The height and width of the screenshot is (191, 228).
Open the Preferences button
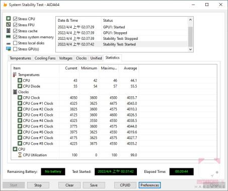pos(149,185)
